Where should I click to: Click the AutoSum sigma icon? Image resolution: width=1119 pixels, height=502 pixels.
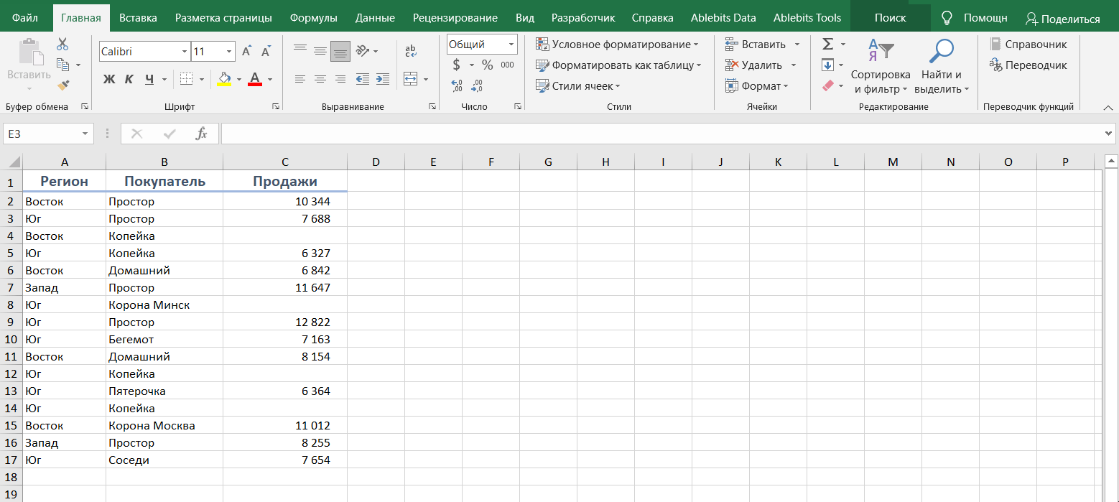coord(827,45)
